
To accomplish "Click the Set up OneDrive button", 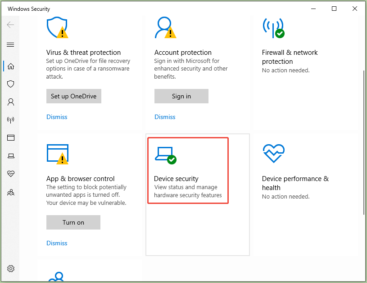I will 73,96.
